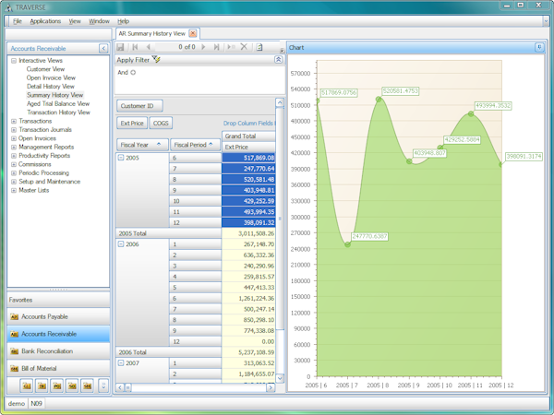This screenshot has height=415, width=554.
Task: Click the pivot grid vertical scroll down arrow
Action: point(280,378)
